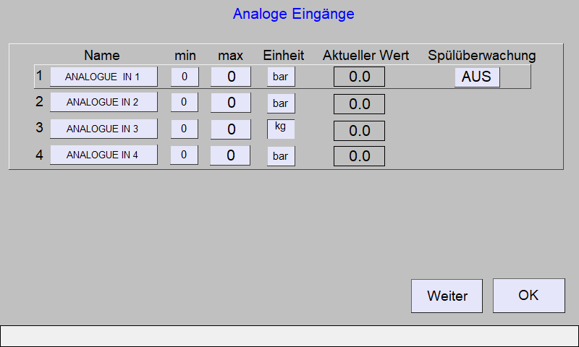Select the ANALOGUE IN 3 name field
The image size is (579, 347).
(103, 129)
